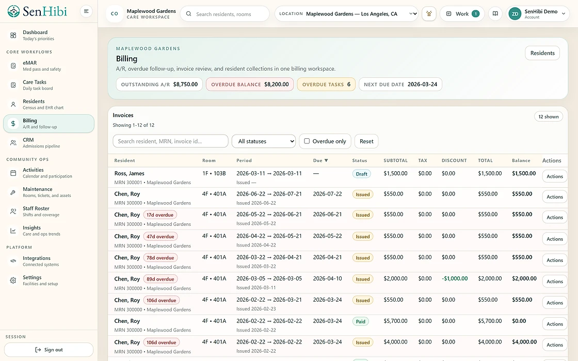Click the CO workspace badge

click(114, 13)
